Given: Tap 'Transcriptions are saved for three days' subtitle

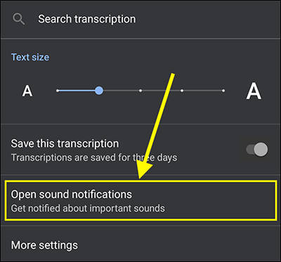Looking at the screenshot, I should [94, 157].
